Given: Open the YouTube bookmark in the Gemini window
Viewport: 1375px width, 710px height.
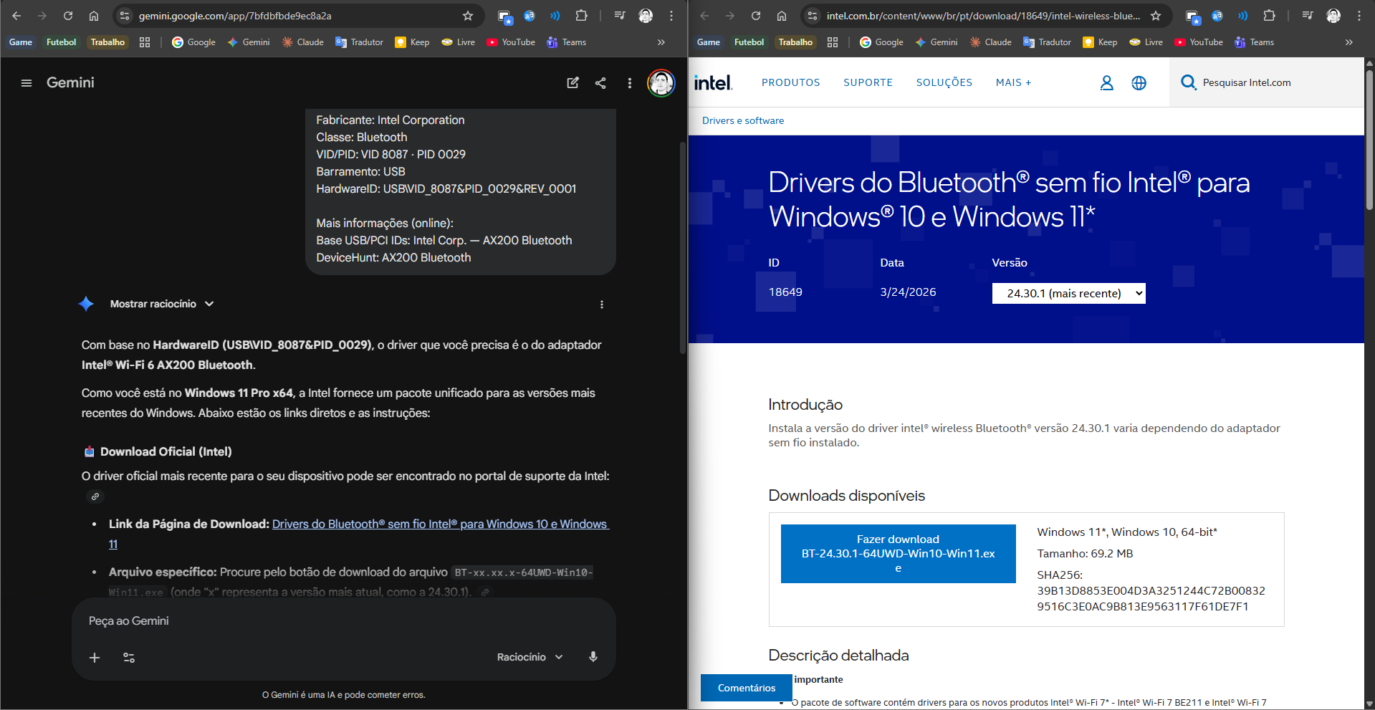Looking at the screenshot, I should [511, 42].
